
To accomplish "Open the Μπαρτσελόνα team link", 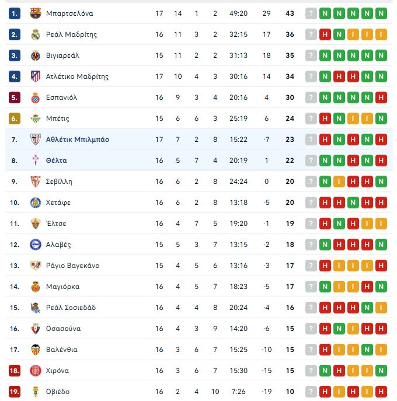I will pos(69,13).
